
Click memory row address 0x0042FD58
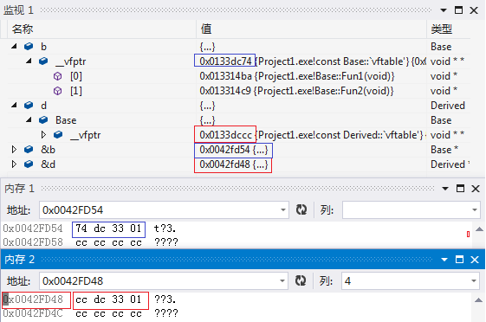33,242
